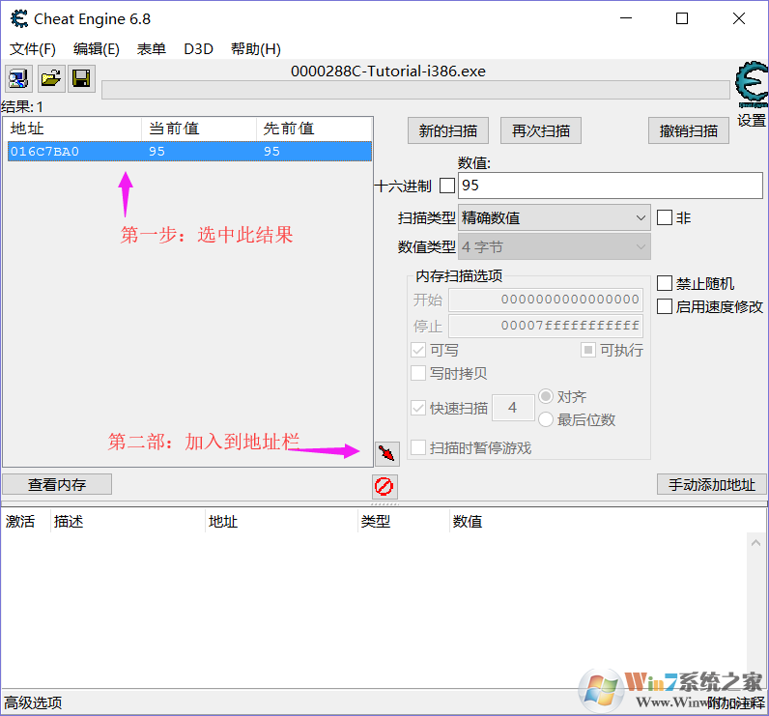
Task: Click 新的扫描 button
Action: tap(447, 130)
